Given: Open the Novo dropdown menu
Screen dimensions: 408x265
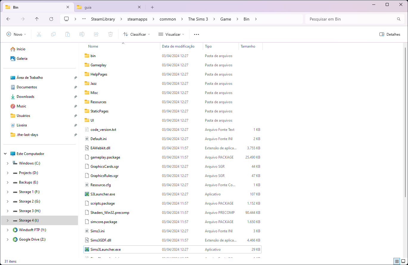Looking at the screenshot, I should pyautogui.click(x=16, y=34).
